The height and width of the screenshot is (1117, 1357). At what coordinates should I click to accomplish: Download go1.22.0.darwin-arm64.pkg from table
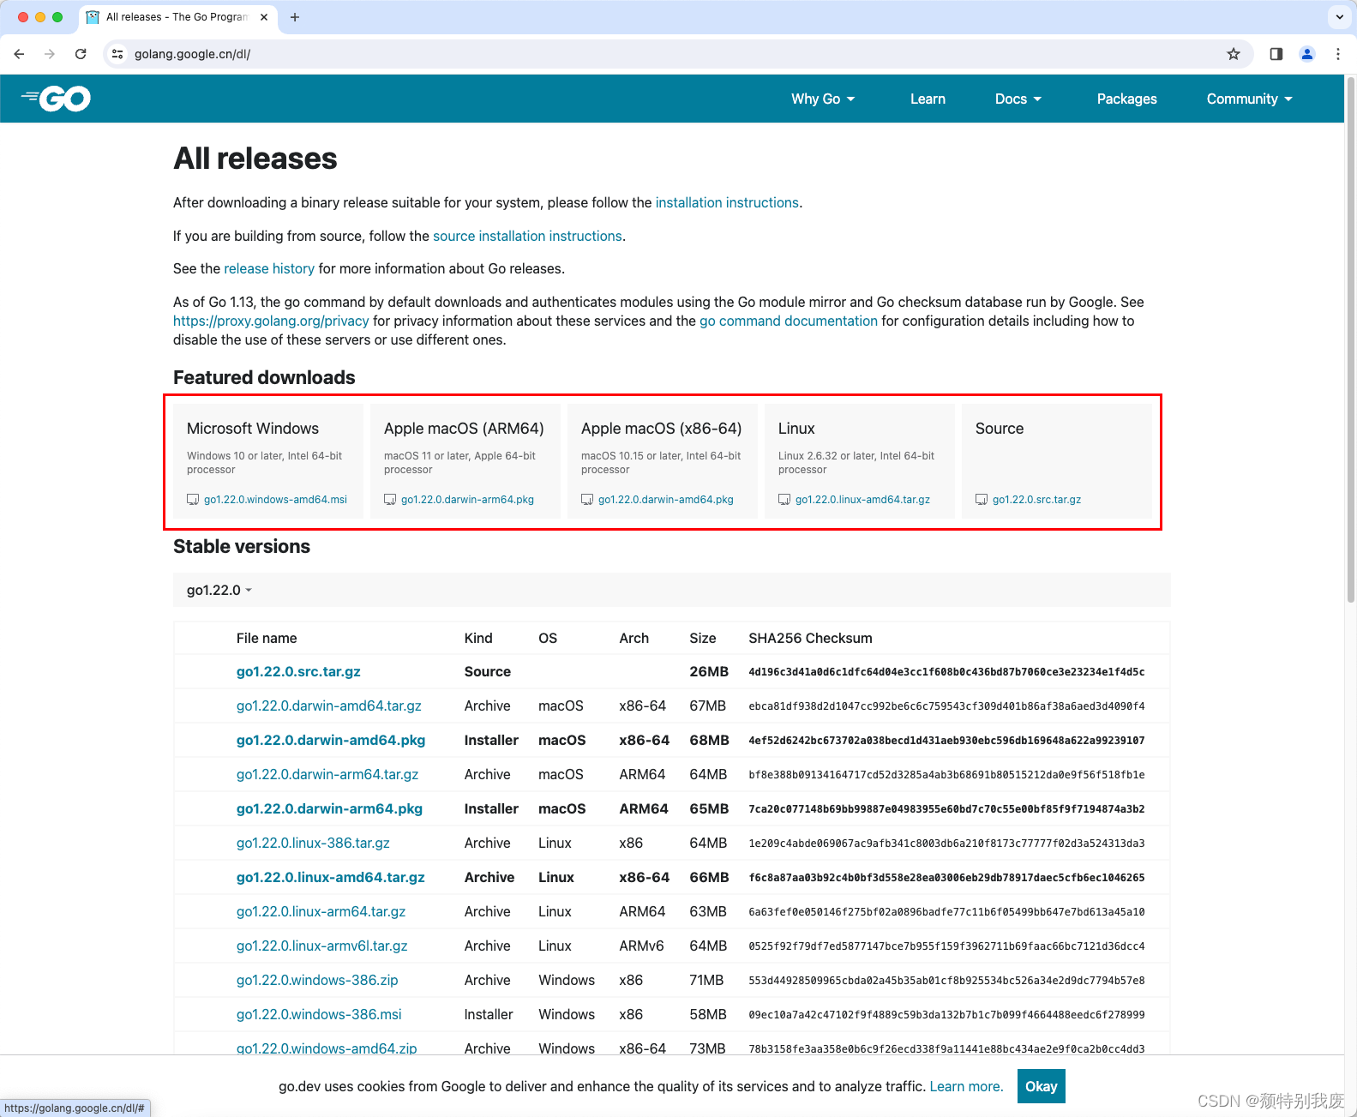click(x=329, y=808)
